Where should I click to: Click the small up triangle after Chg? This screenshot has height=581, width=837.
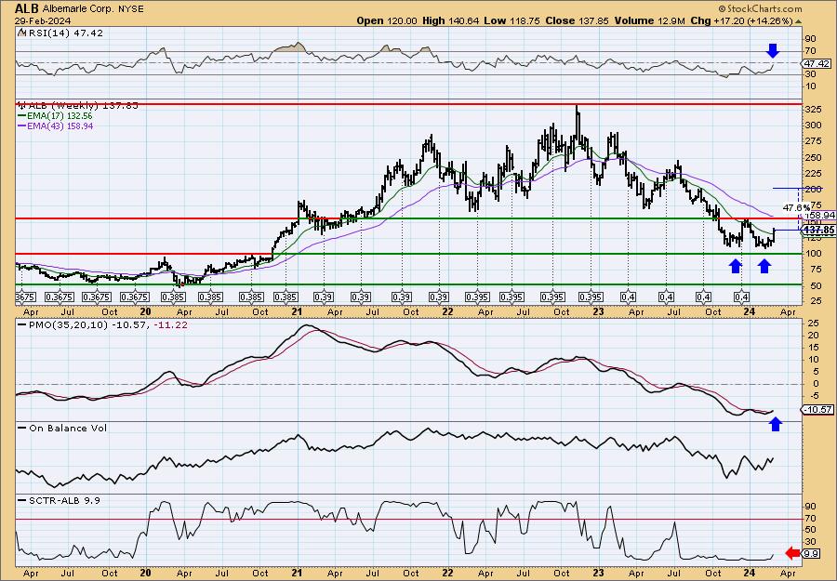point(798,21)
